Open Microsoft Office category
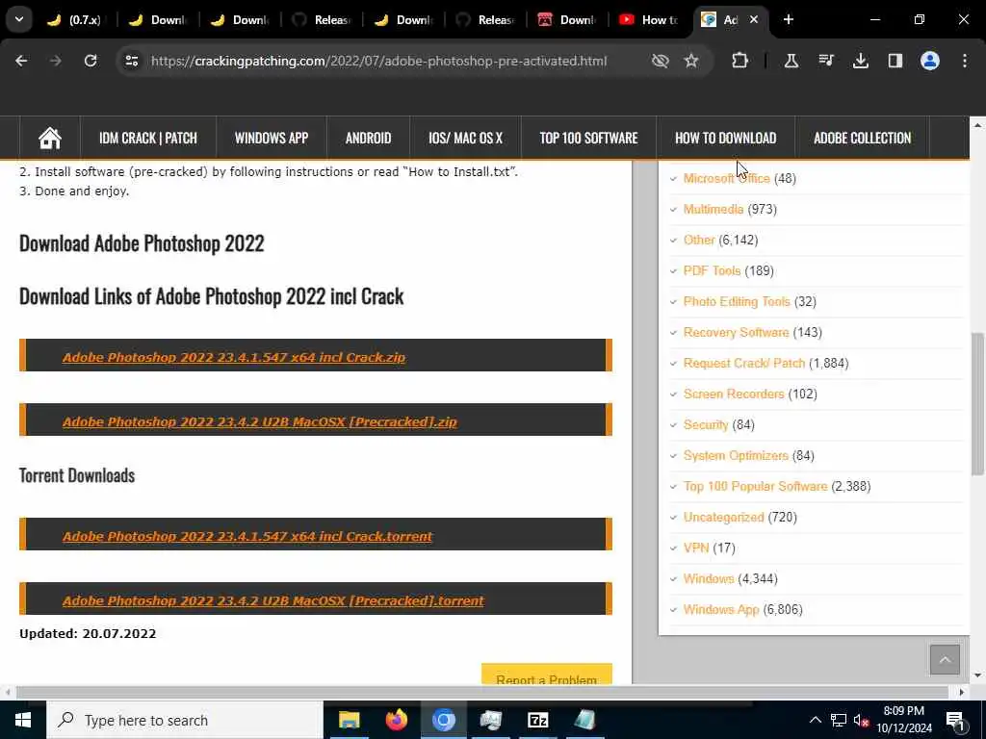This screenshot has height=739, width=986. coord(726,178)
